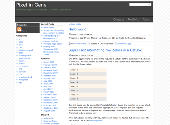Image resolution: width=170 pixels, height=125 pixels.
Task: Click the Pixel in Gene site title
Action: point(31,5)
